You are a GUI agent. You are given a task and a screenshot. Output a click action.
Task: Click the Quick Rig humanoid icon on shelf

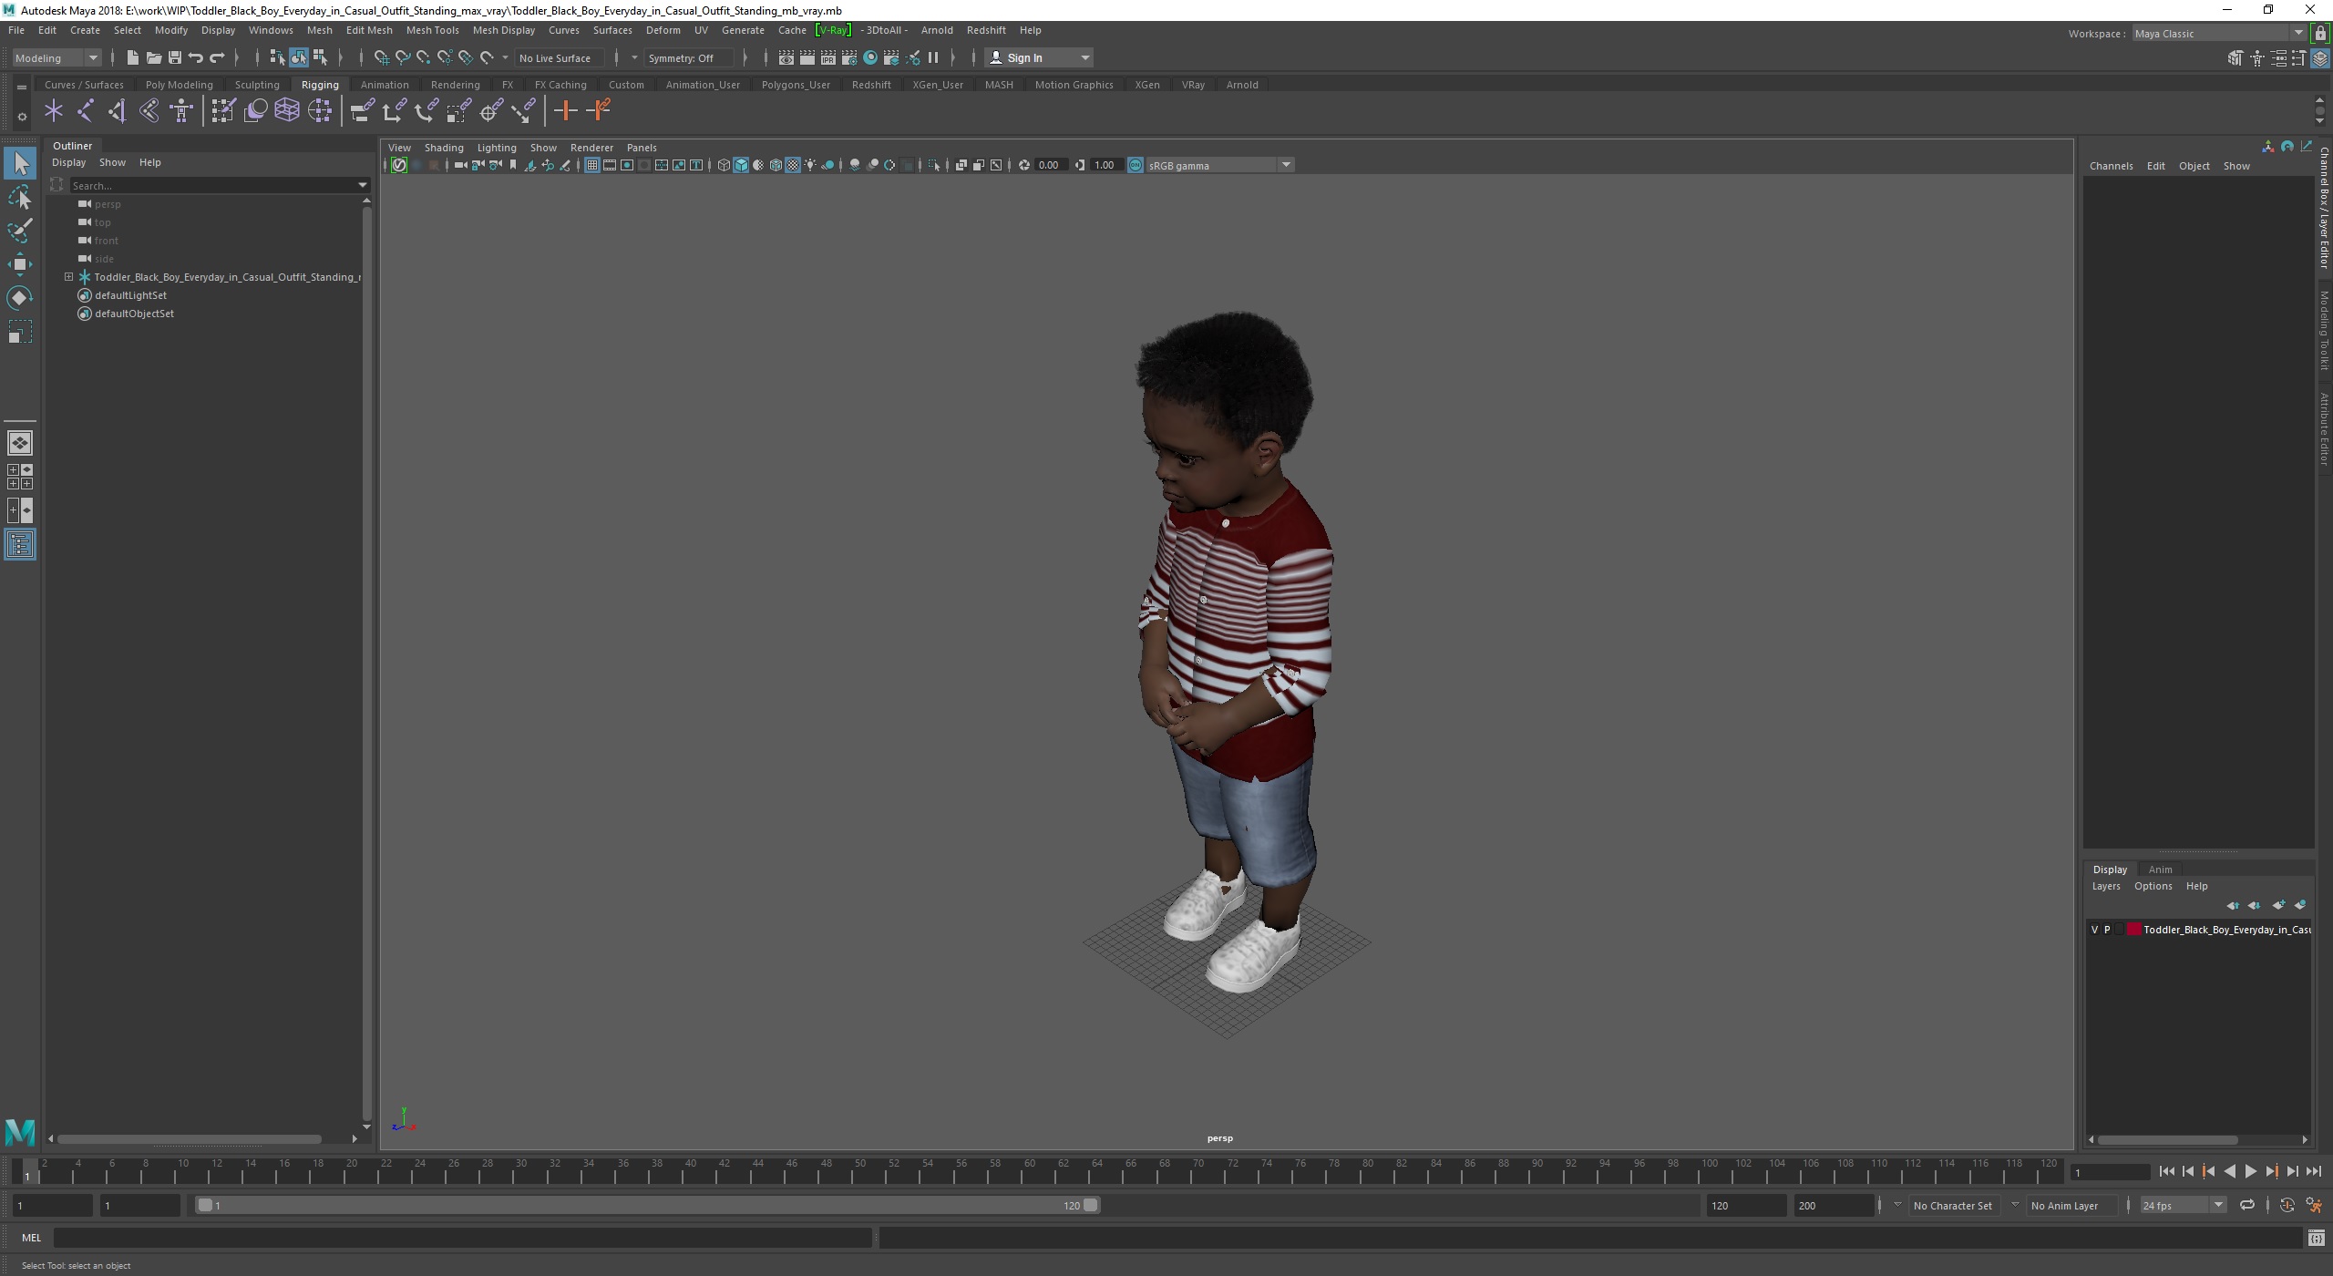[x=181, y=111]
